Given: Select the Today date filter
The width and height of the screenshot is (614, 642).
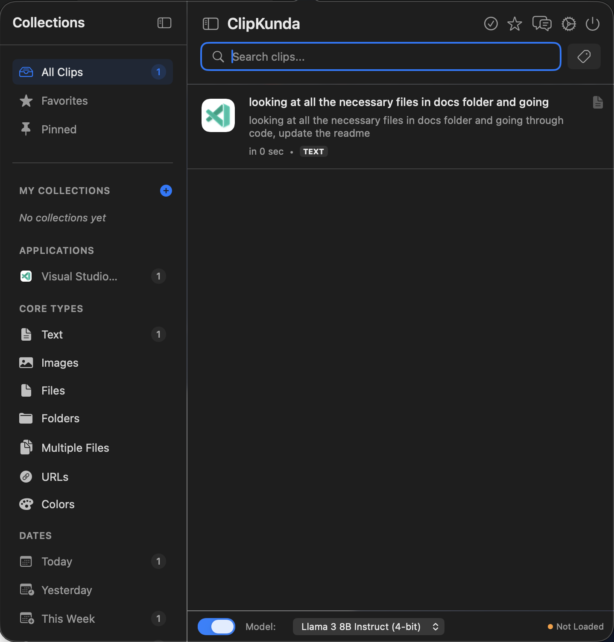Looking at the screenshot, I should tap(57, 561).
